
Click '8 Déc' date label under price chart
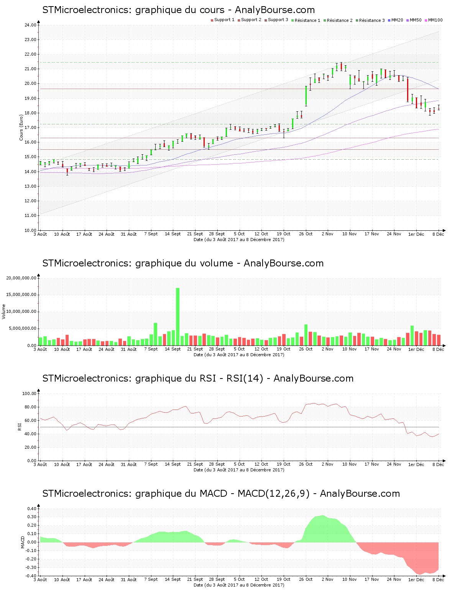tap(438, 234)
